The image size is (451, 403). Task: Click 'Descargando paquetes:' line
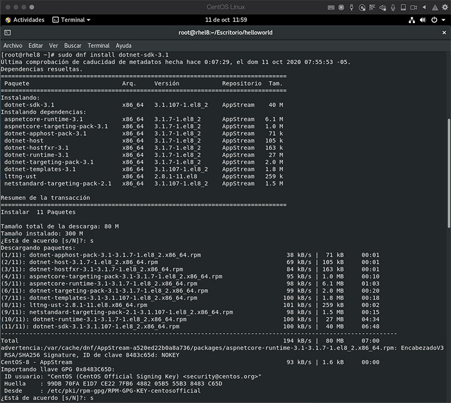[x=38, y=248]
